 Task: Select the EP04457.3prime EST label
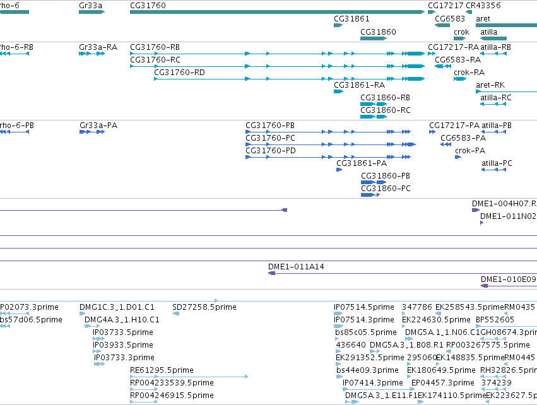tap(443, 383)
